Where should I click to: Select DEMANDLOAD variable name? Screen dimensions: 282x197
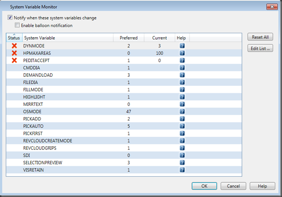(x=38, y=75)
